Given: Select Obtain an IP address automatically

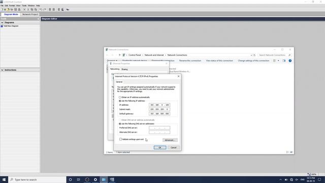Looking at the screenshot, I should click(120, 97).
